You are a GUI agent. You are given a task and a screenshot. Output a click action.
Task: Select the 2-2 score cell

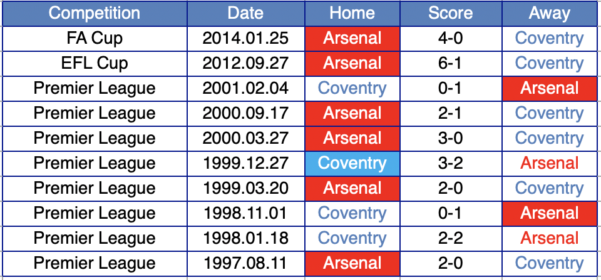pos(451,238)
